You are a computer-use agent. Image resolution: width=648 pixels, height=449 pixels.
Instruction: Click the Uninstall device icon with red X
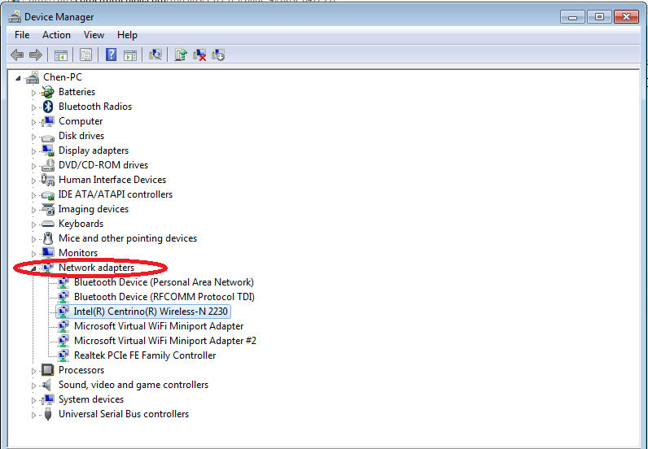click(x=199, y=54)
